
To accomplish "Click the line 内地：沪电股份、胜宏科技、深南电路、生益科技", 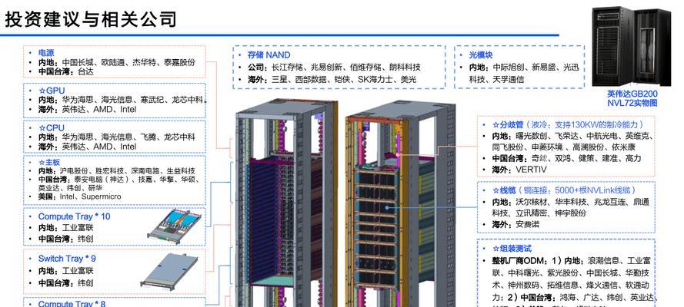I will (116, 171).
